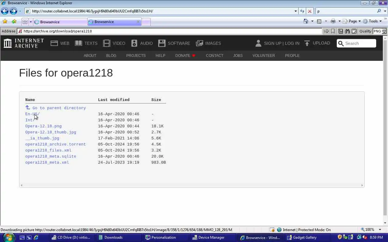Click the Switch between windows quick launch icon
This screenshot has height=242, width=388.
(29, 237)
